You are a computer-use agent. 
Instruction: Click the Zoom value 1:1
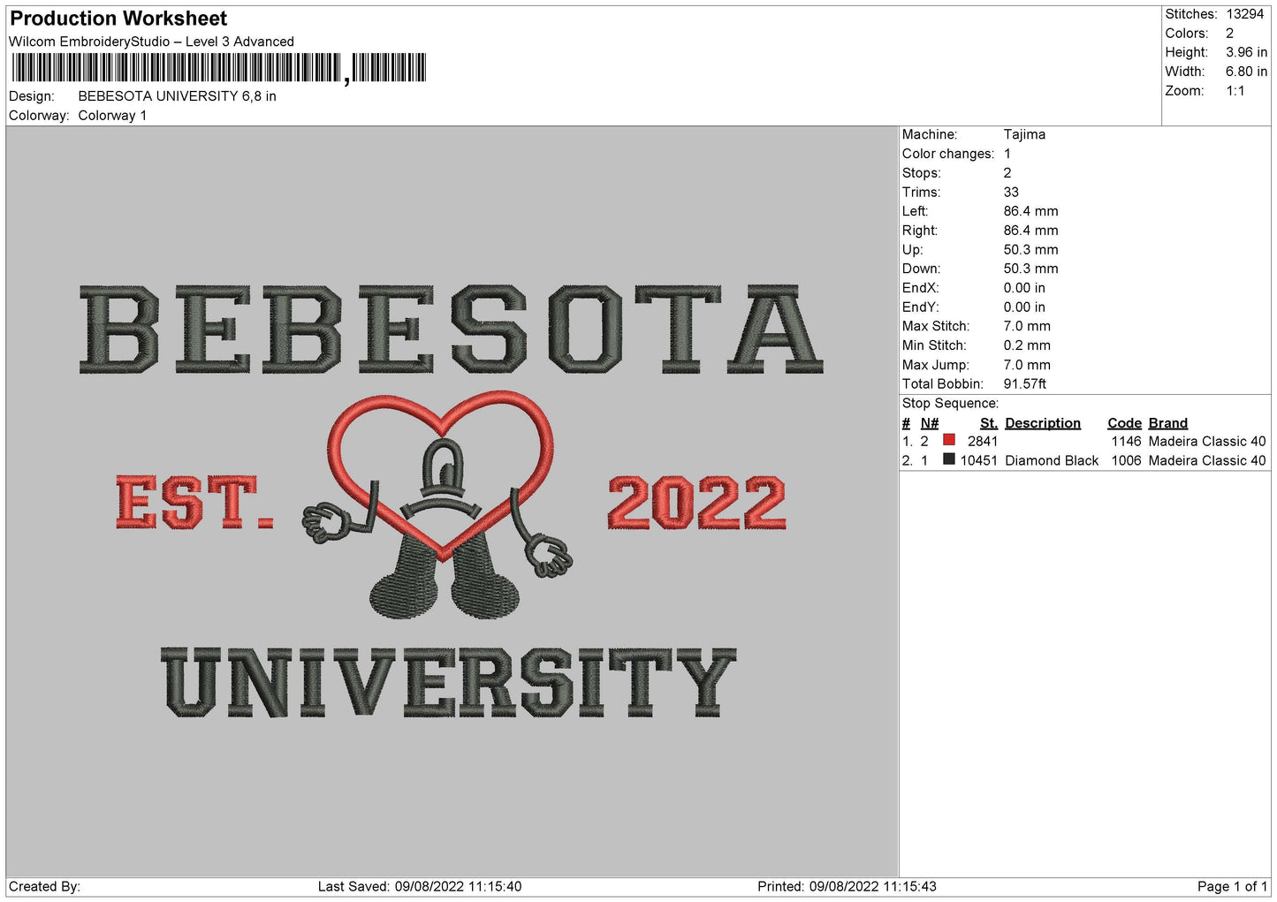click(x=1235, y=91)
